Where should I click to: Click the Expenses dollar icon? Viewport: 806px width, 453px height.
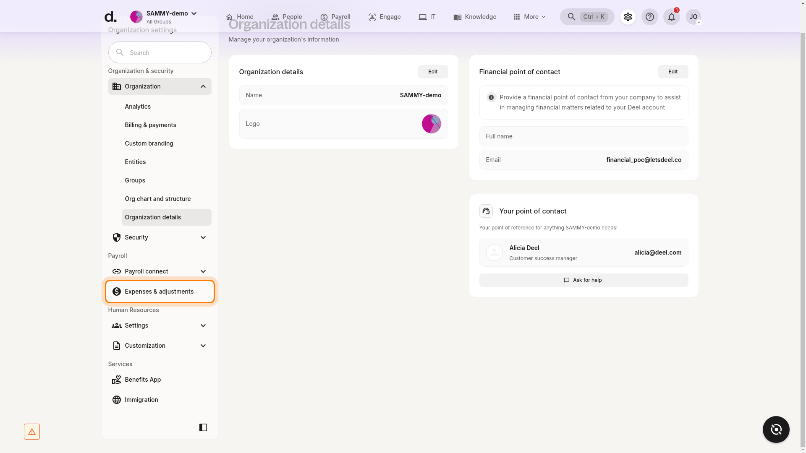pos(116,292)
